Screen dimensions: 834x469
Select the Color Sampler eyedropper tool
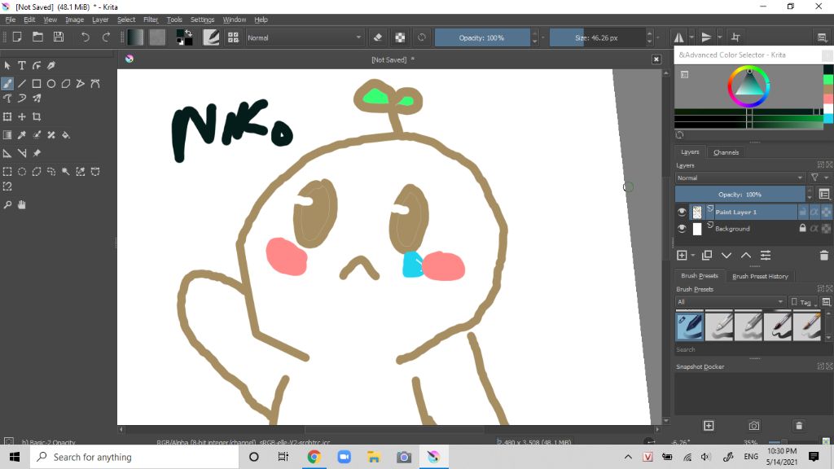22,135
